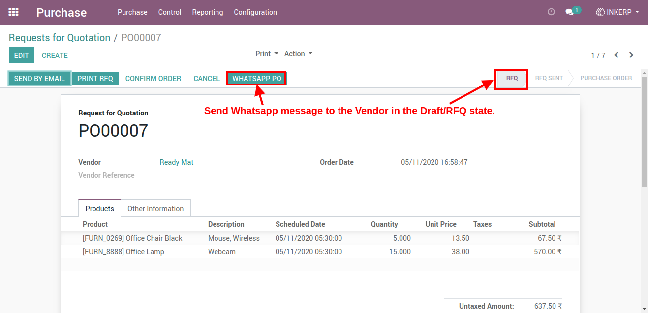The image size is (648, 313).
Task: Expand the Action dropdown
Action: tap(298, 54)
